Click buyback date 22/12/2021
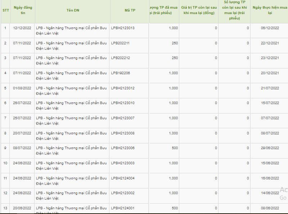Viewport: 288px width, 214px height. (270, 43)
